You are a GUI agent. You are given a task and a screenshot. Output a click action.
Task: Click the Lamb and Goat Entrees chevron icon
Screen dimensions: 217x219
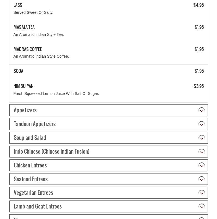(202, 207)
